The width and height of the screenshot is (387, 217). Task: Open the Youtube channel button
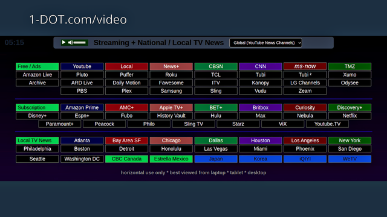82,66
